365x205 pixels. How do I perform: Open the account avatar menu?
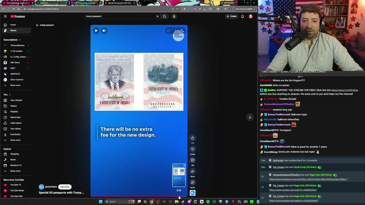coord(251,16)
